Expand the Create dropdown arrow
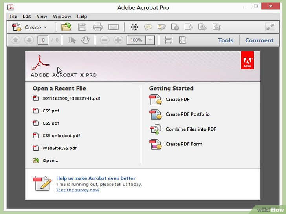The height and width of the screenshot is (214, 286). [x=45, y=27]
